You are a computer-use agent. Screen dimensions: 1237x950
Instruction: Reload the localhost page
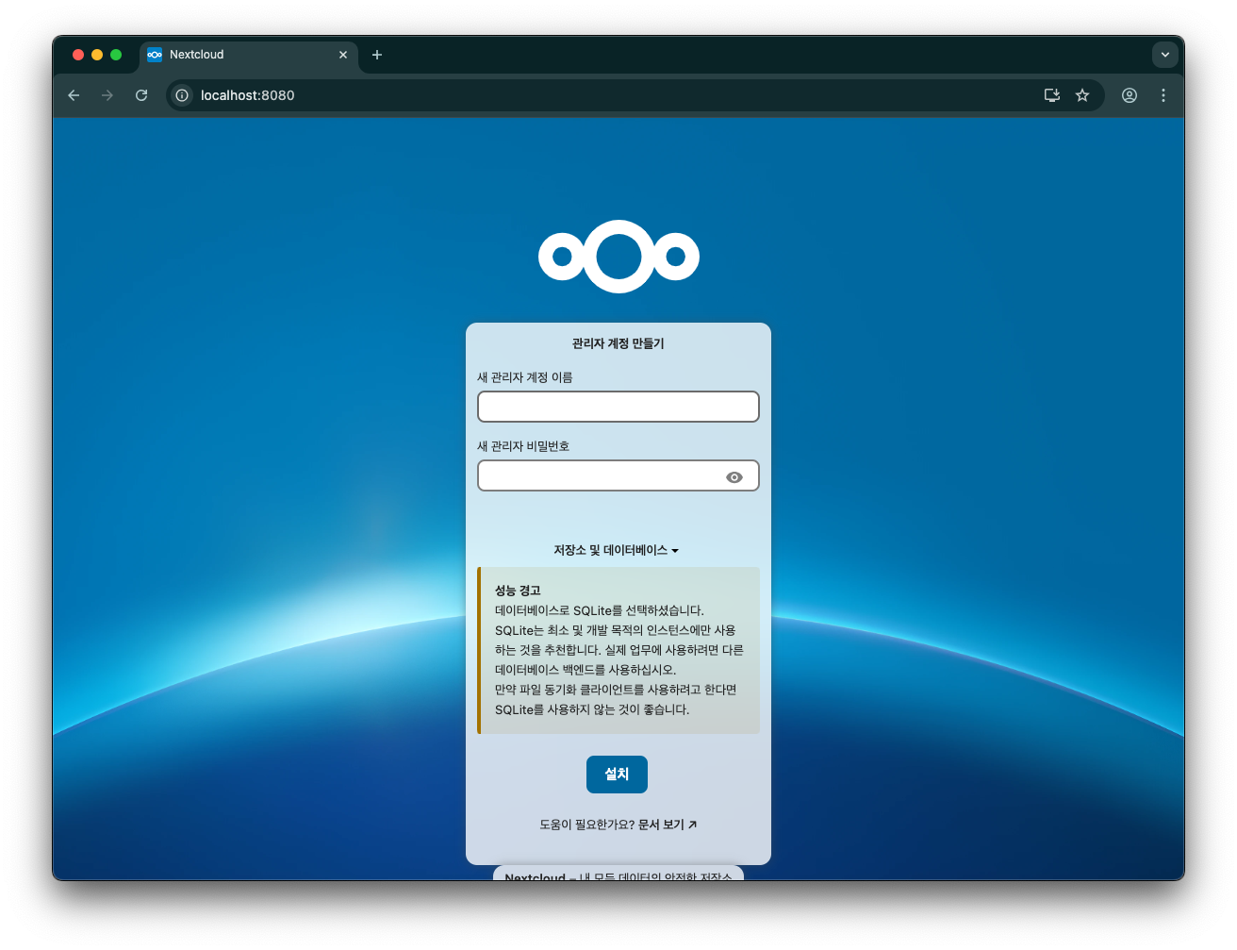pos(141,95)
